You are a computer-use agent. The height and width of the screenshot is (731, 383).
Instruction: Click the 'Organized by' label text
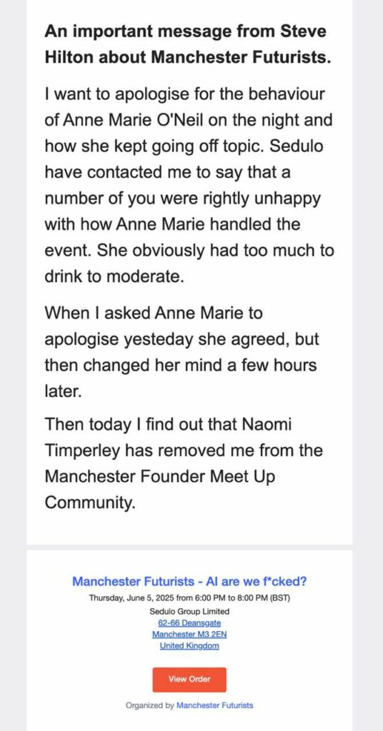[x=150, y=705]
